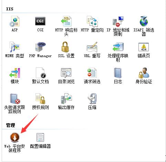This screenshot has width=166, height=162.
Task: Open ISAPI 筛选器 icon
Action: (x=144, y=21)
